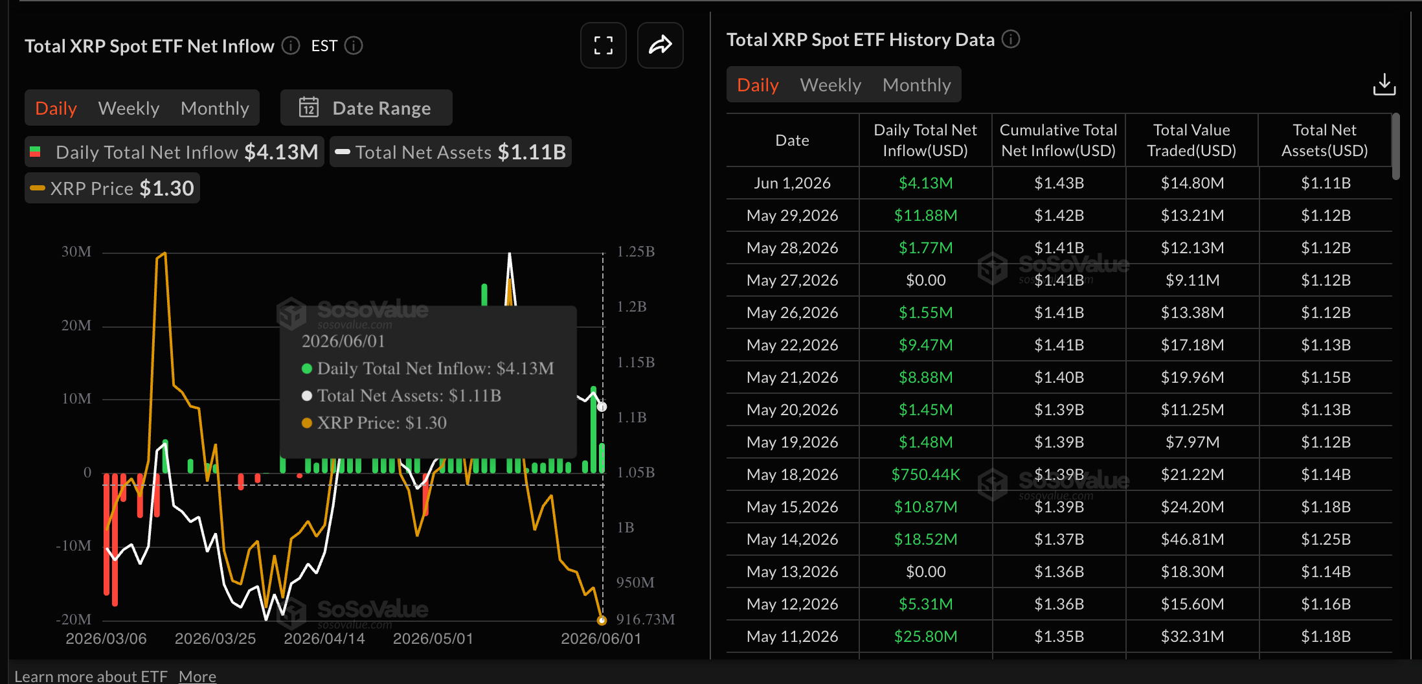This screenshot has width=1422, height=684.
Task: Click Total Value Traded(USD) column header
Action: point(1191,141)
